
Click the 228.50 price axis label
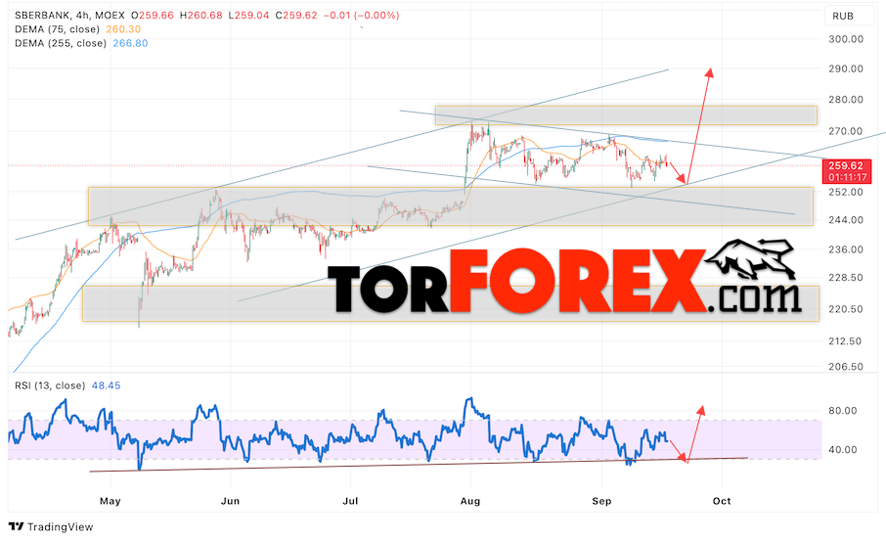point(846,278)
